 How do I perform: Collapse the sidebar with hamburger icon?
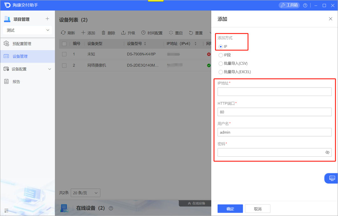(6, 210)
